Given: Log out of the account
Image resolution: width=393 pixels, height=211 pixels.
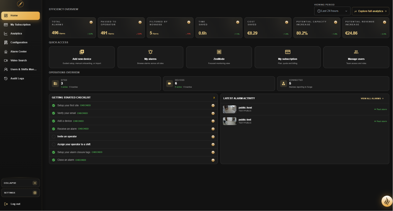Looking at the screenshot, I should [12, 204].
